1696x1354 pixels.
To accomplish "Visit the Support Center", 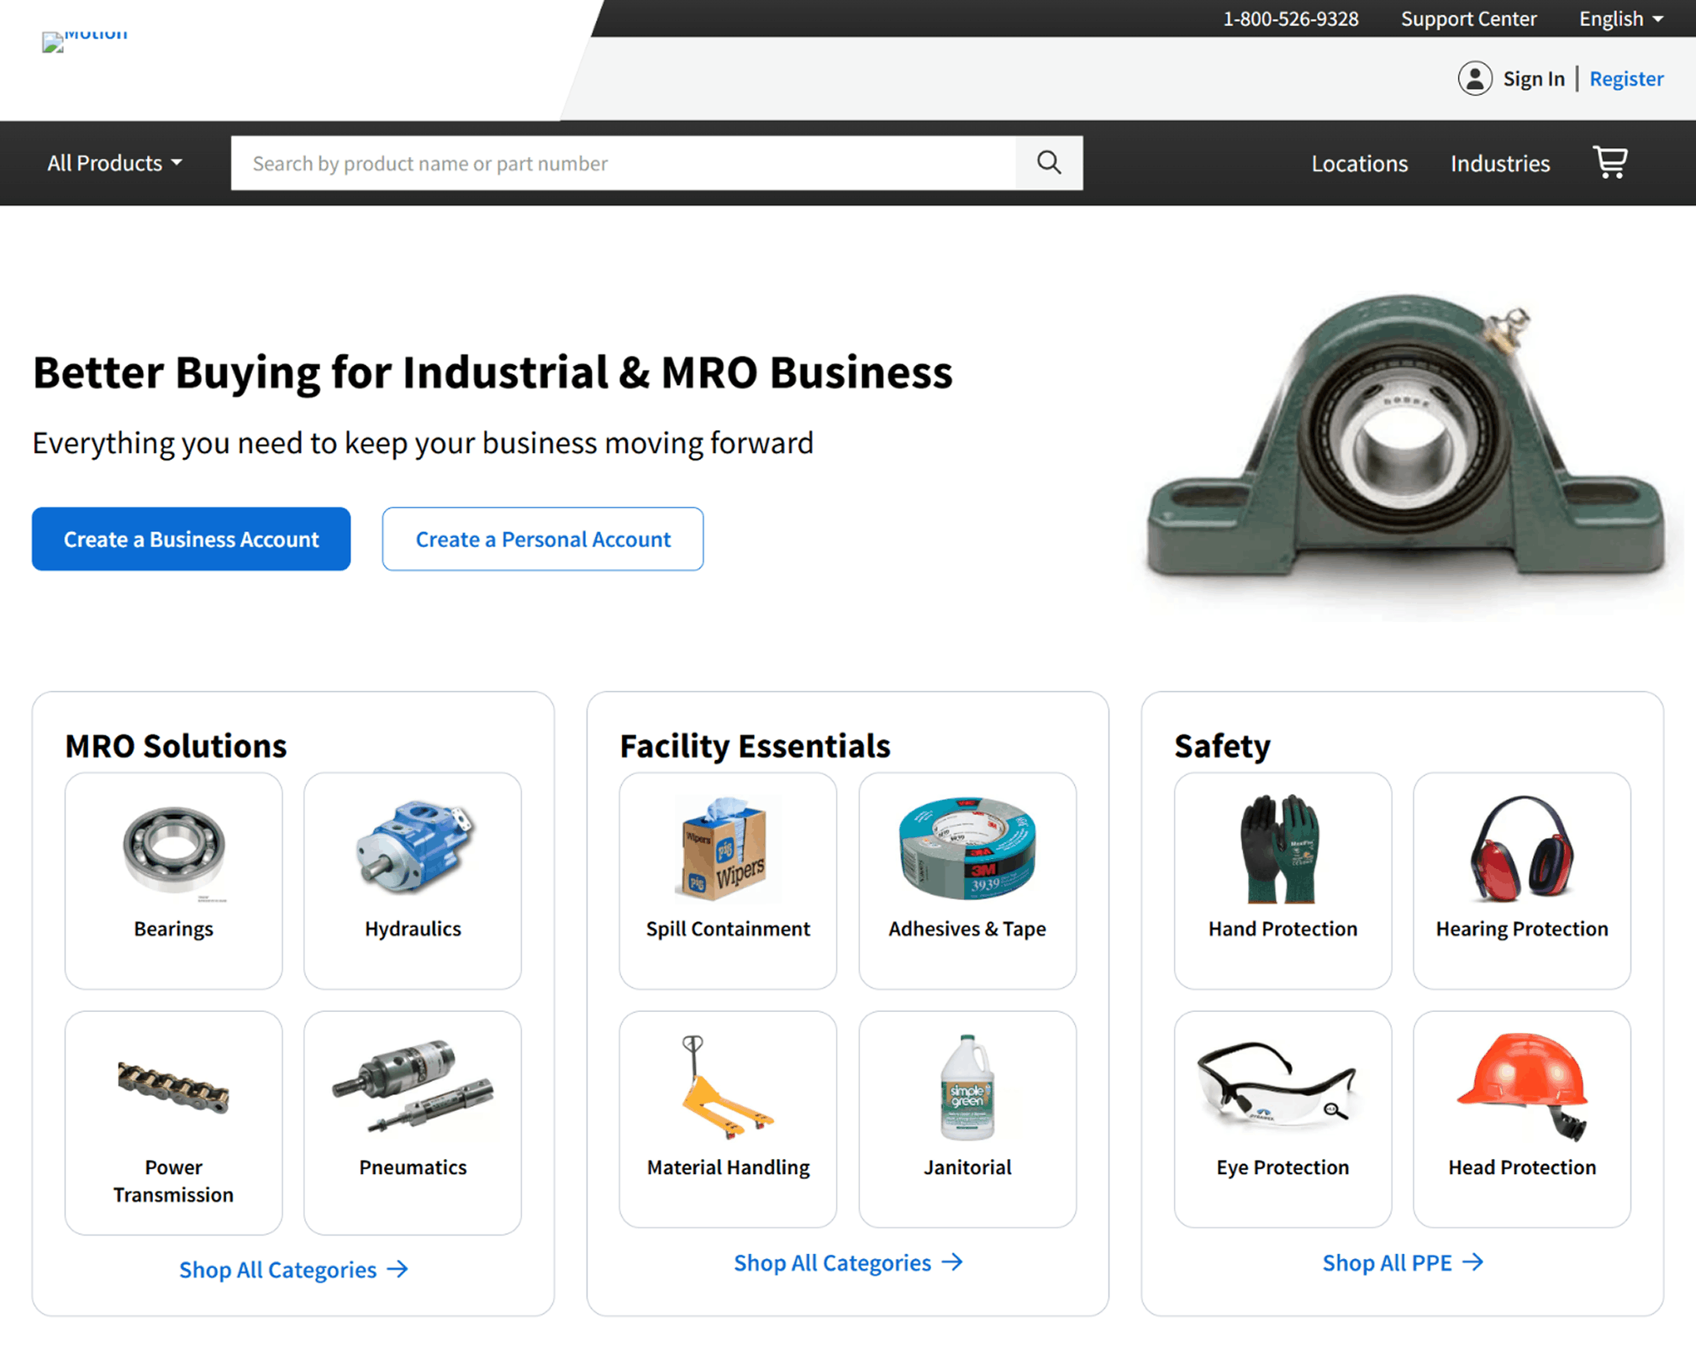I will [1468, 18].
